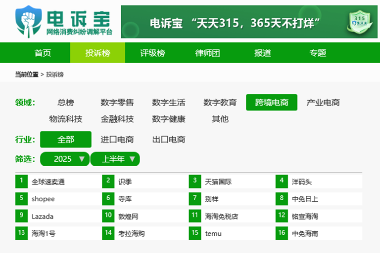Open the 评级榜 navigation tab
The image size is (380, 253).
coord(153,53)
